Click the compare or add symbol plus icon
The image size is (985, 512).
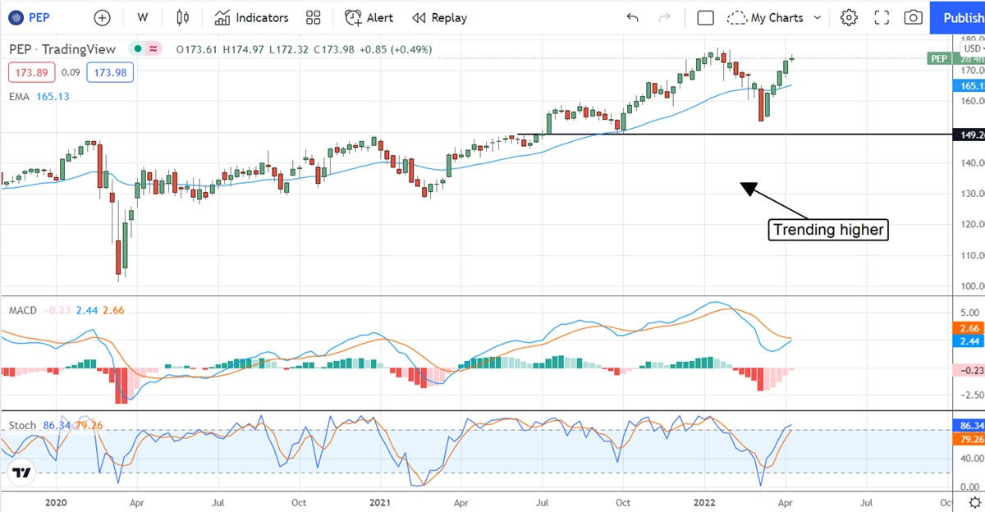coord(102,17)
